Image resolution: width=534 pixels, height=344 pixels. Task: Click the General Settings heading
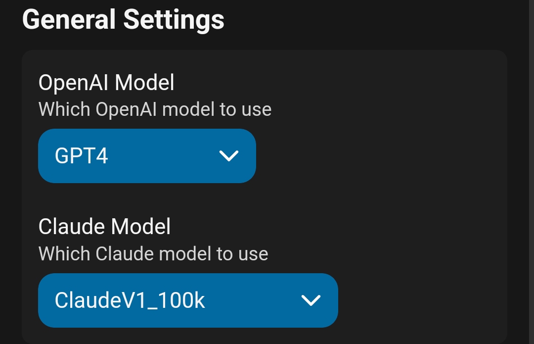[123, 20]
